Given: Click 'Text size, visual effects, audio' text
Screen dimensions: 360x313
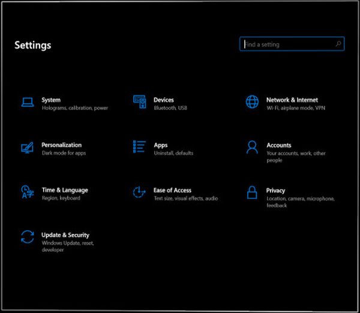Looking at the screenshot, I should pos(186,198).
